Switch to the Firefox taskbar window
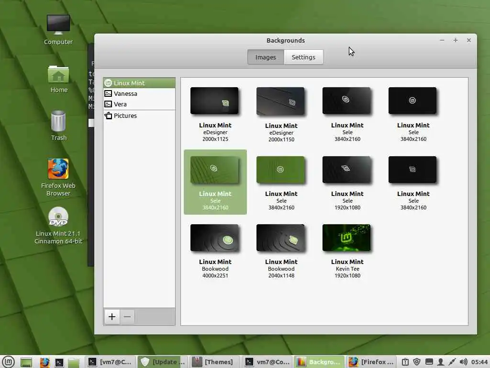Screen dimensions: 490x368 371,362
